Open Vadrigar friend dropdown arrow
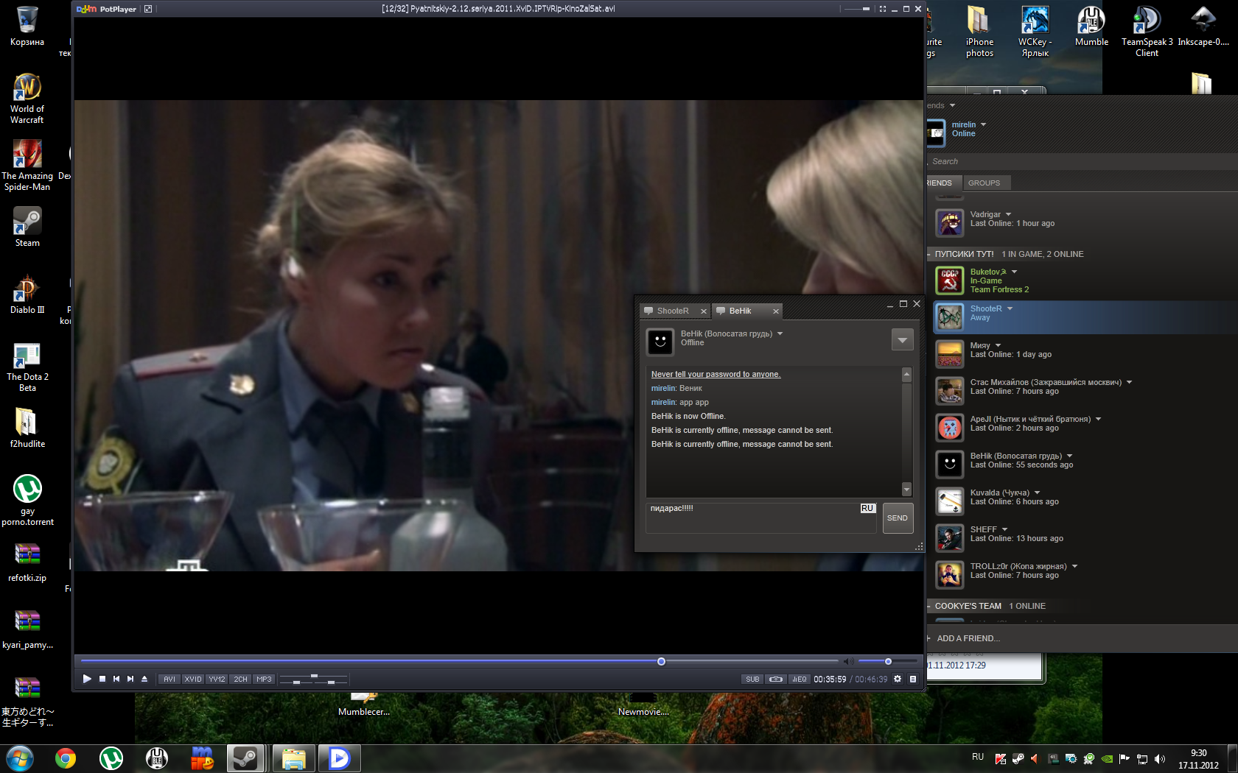Viewport: 1238px width, 773px height. [1008, 214]
